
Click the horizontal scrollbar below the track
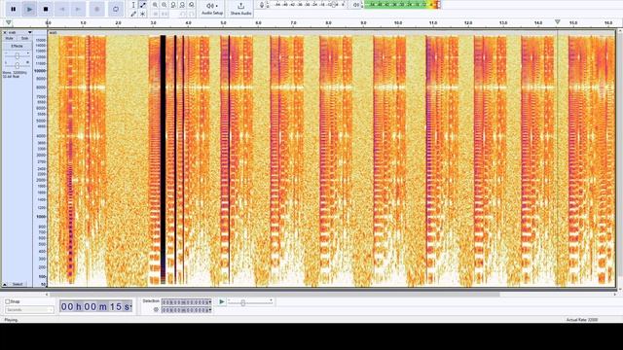[x=275, y=295]
